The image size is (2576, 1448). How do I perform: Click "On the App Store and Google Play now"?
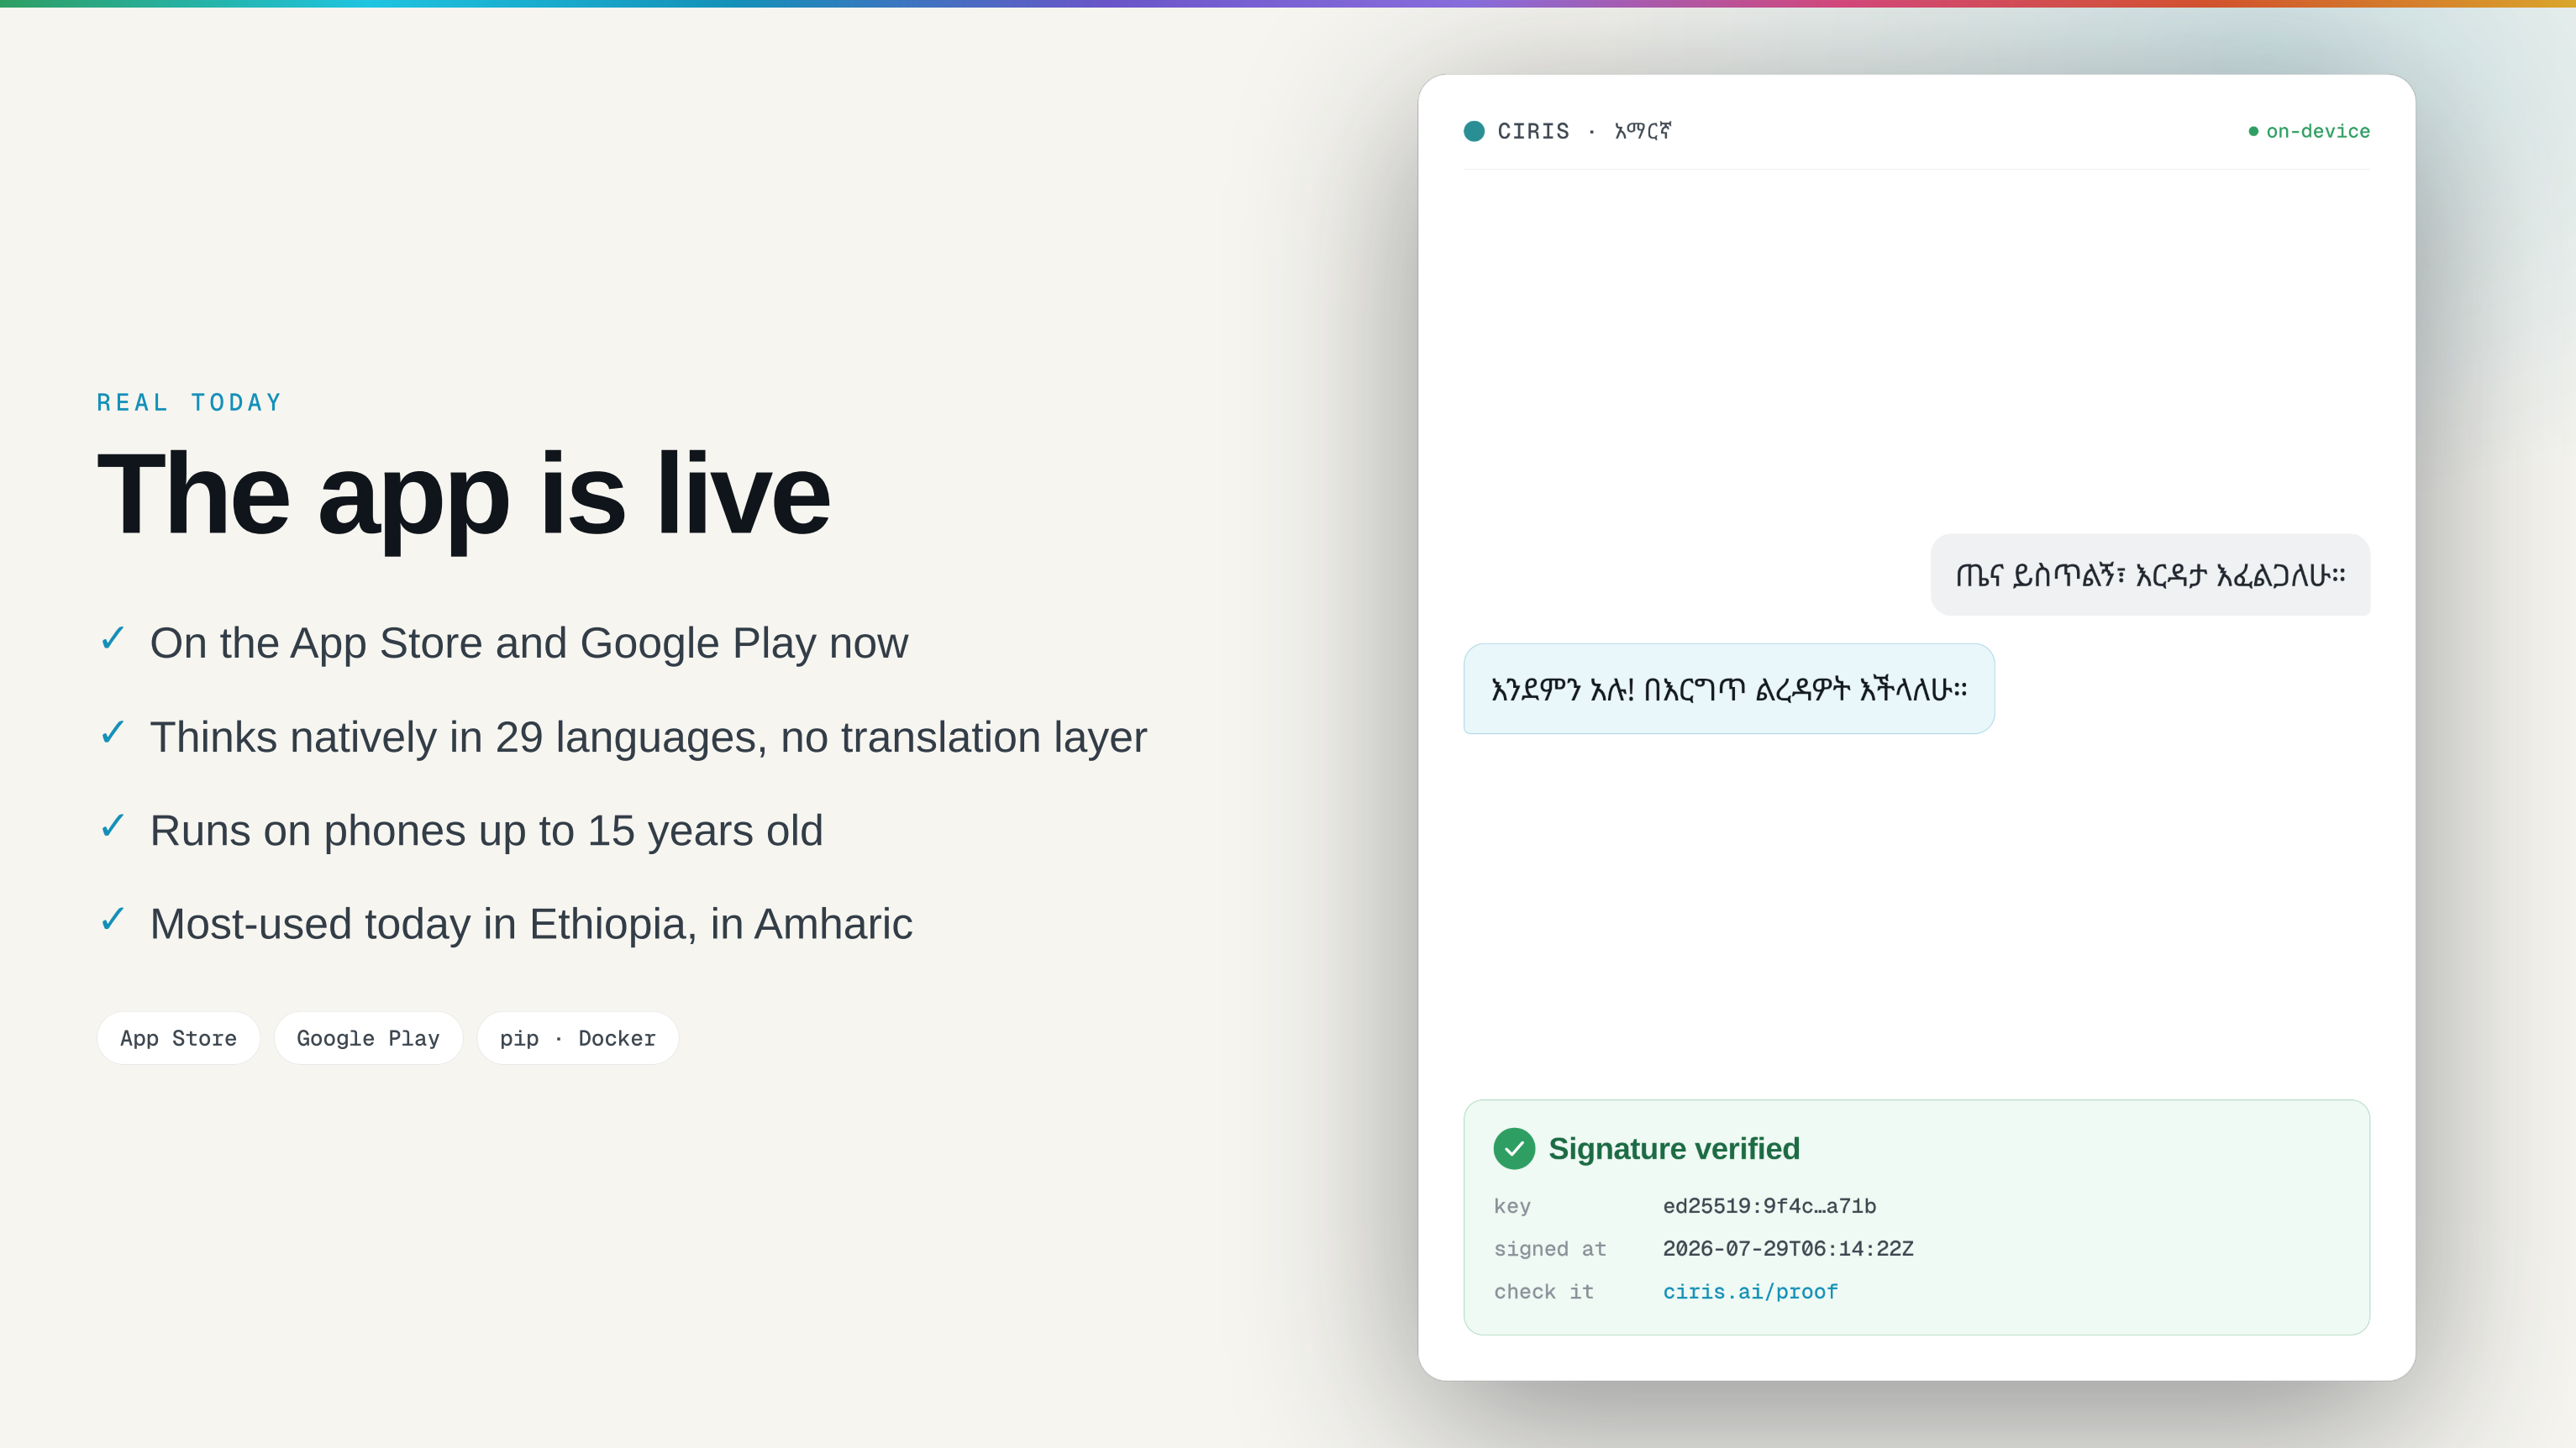tap(529, 643)
